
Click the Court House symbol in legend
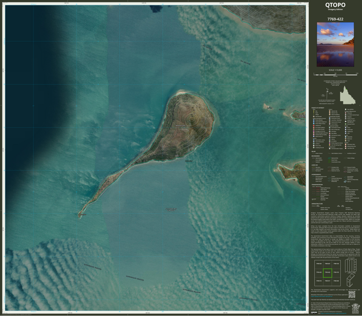click(x=329, y=124)
